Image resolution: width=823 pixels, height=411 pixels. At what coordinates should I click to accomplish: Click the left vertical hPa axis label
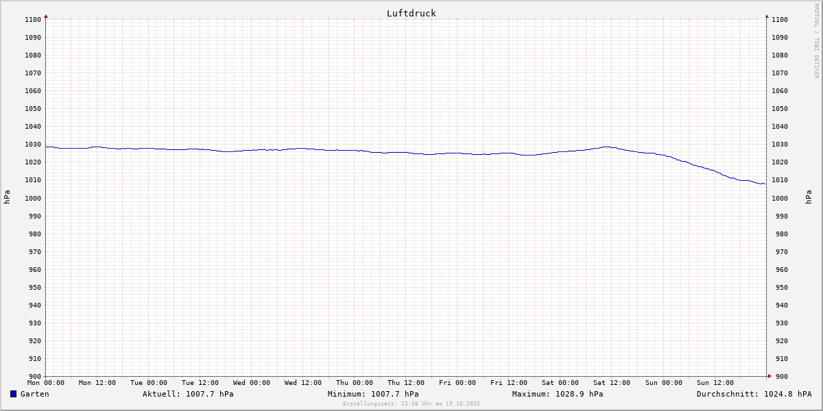pos(7,197)
